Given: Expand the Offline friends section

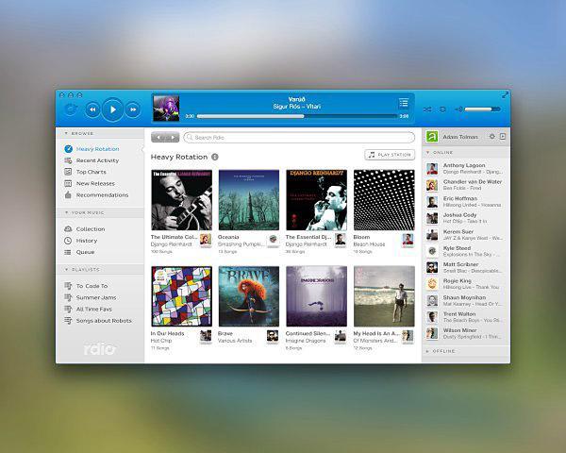Looking at the screenshot, I should tap(427, 351).
